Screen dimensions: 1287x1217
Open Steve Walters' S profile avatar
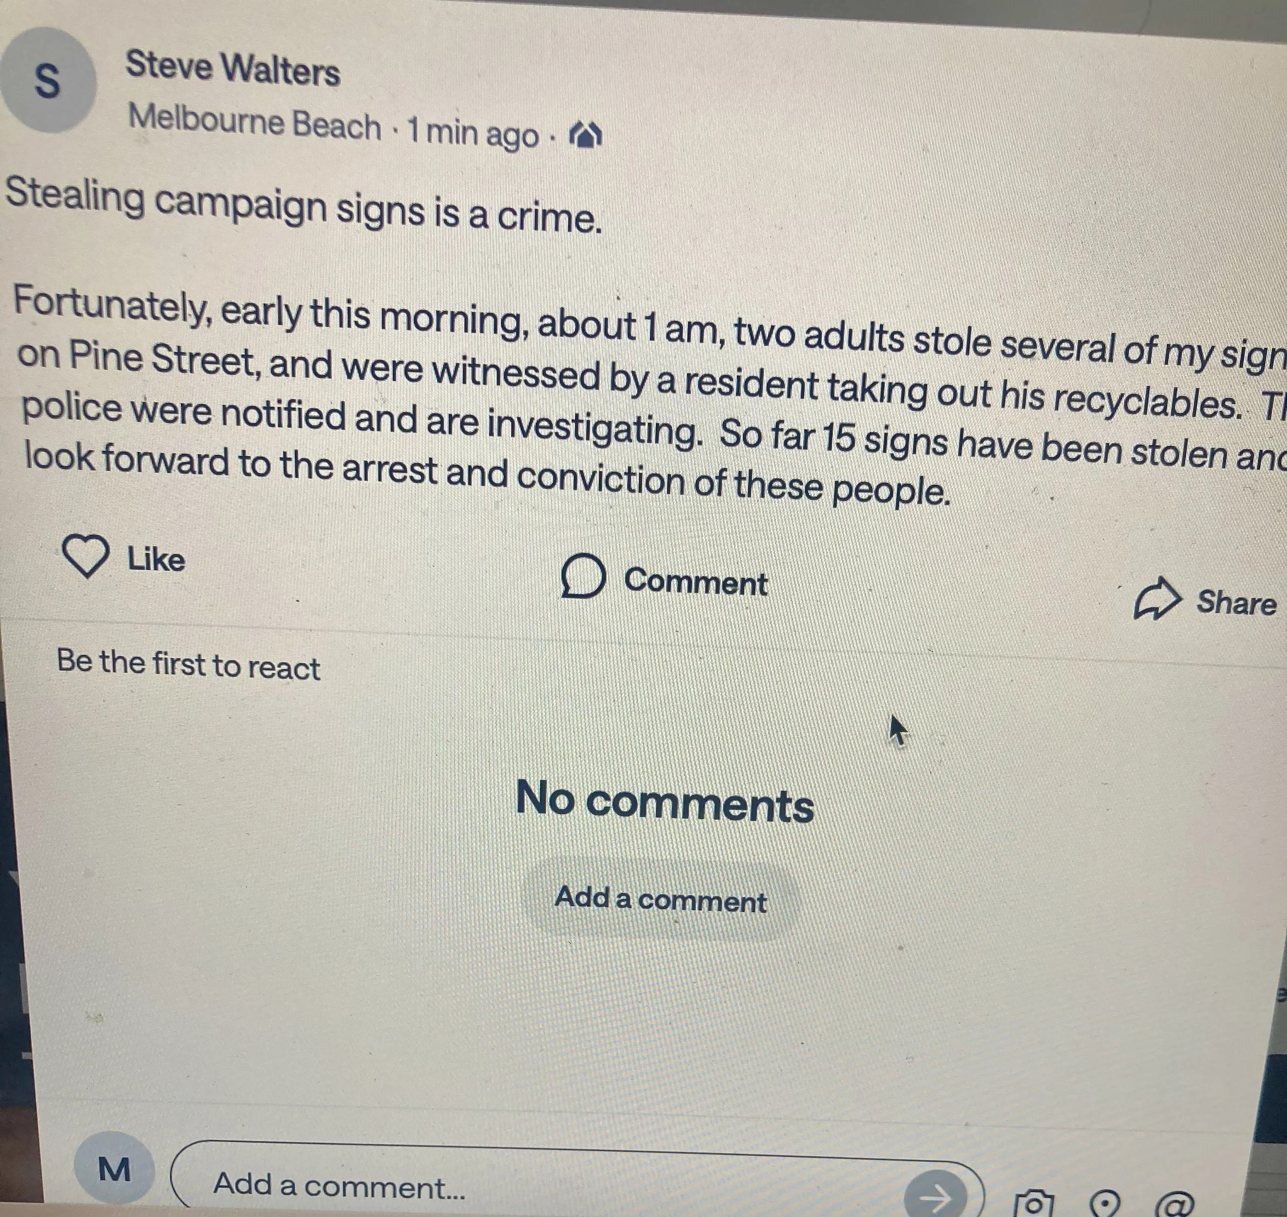coord(48,80)
